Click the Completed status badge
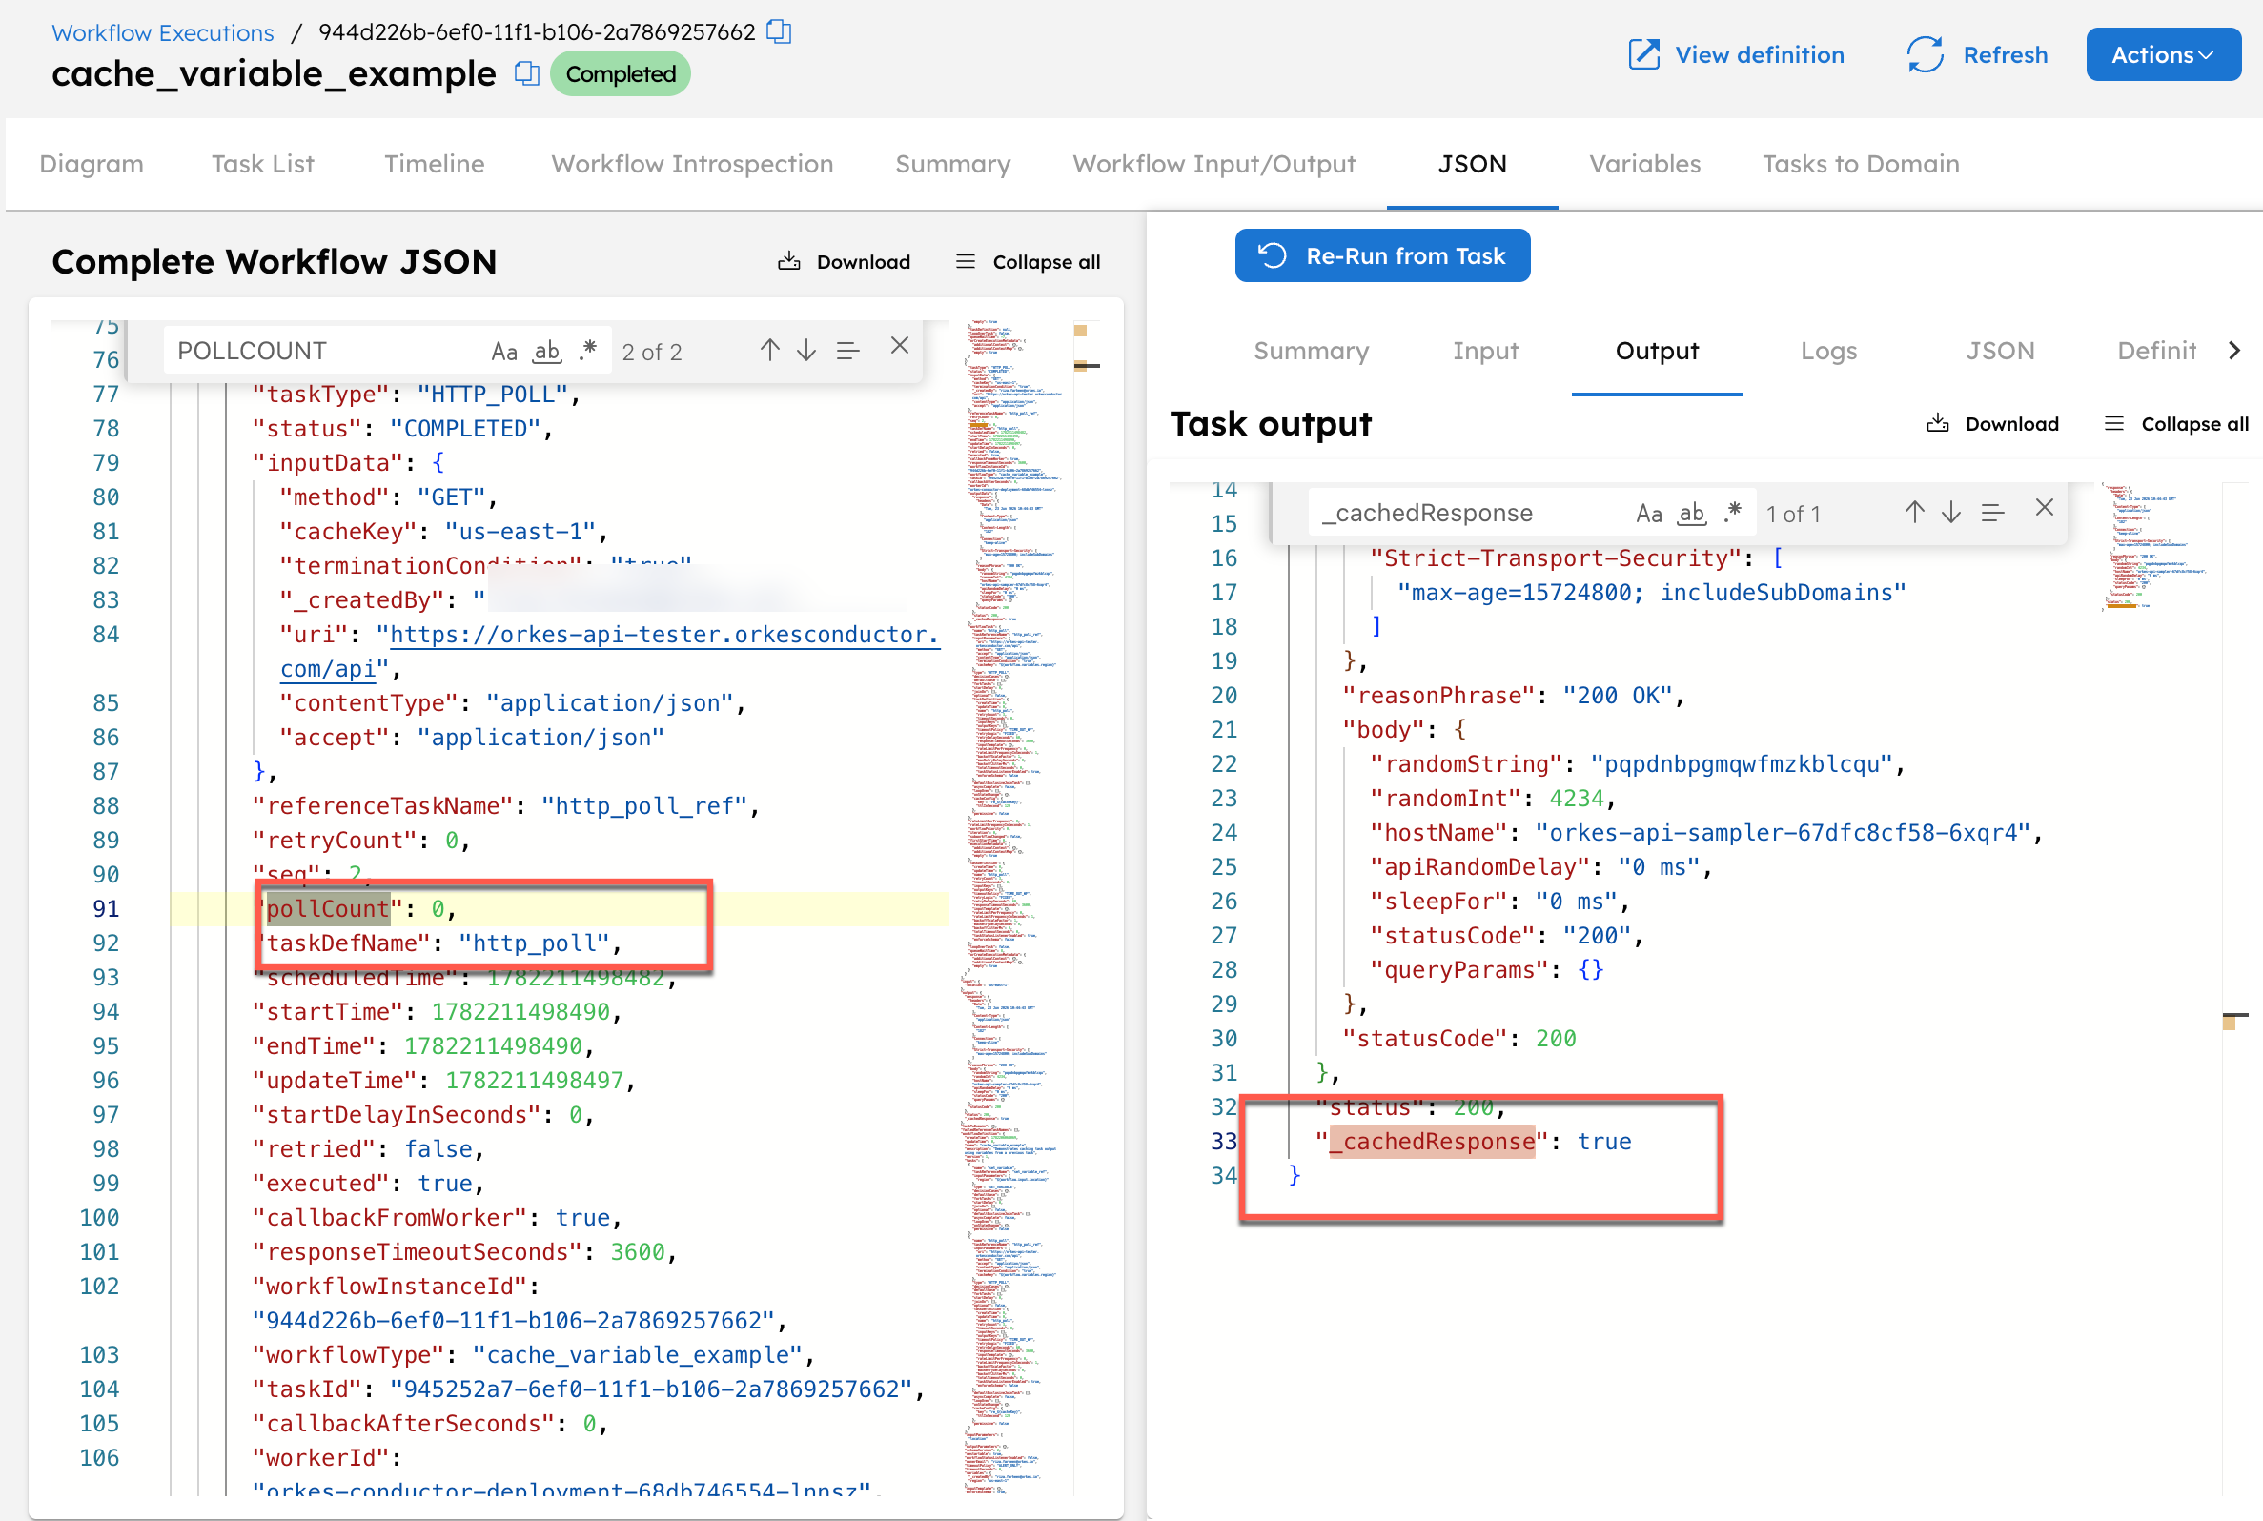 click(620, 73)
